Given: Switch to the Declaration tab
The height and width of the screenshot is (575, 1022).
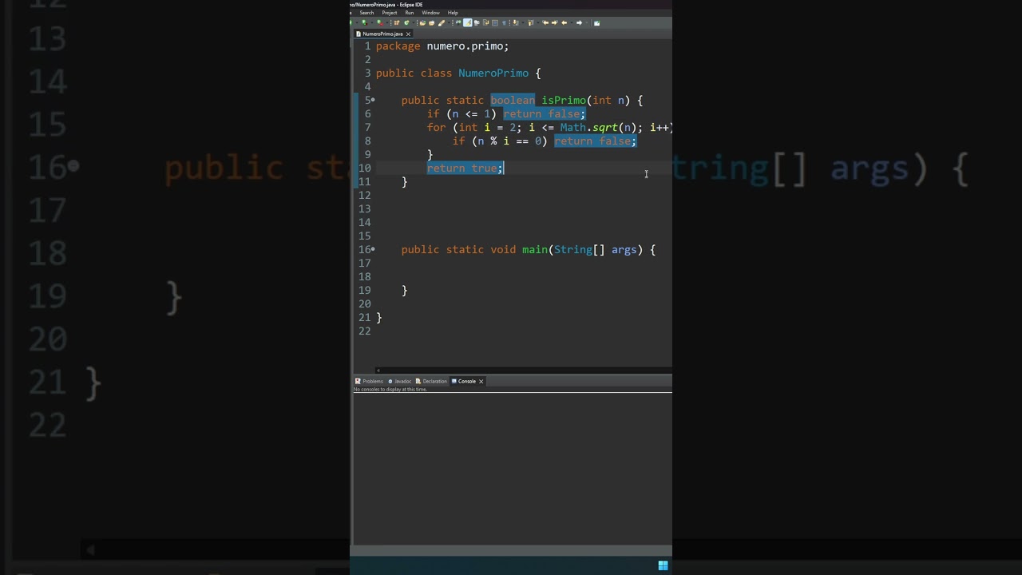Looking at the screenshot, I should point(432,382).
